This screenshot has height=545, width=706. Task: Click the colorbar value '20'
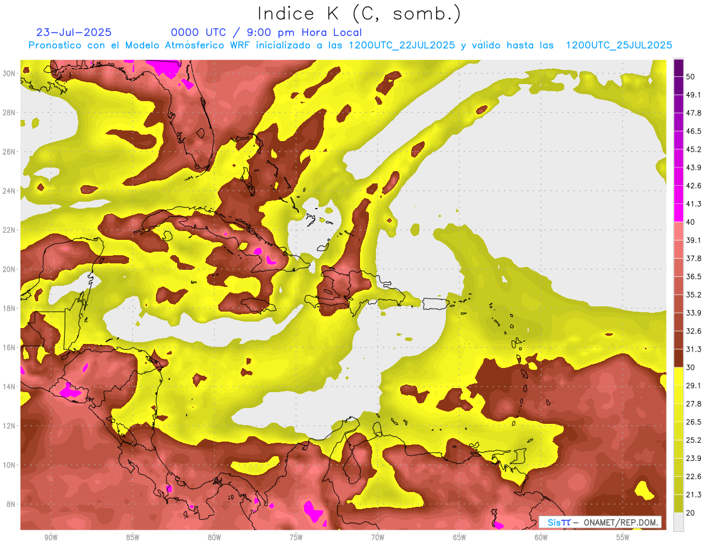(x=690, y=513)
